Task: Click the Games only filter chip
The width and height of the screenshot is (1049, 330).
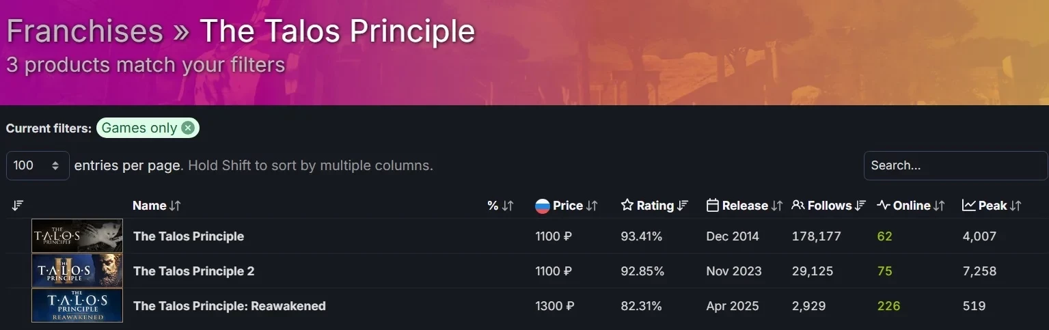Action: (x=139, y=128)
